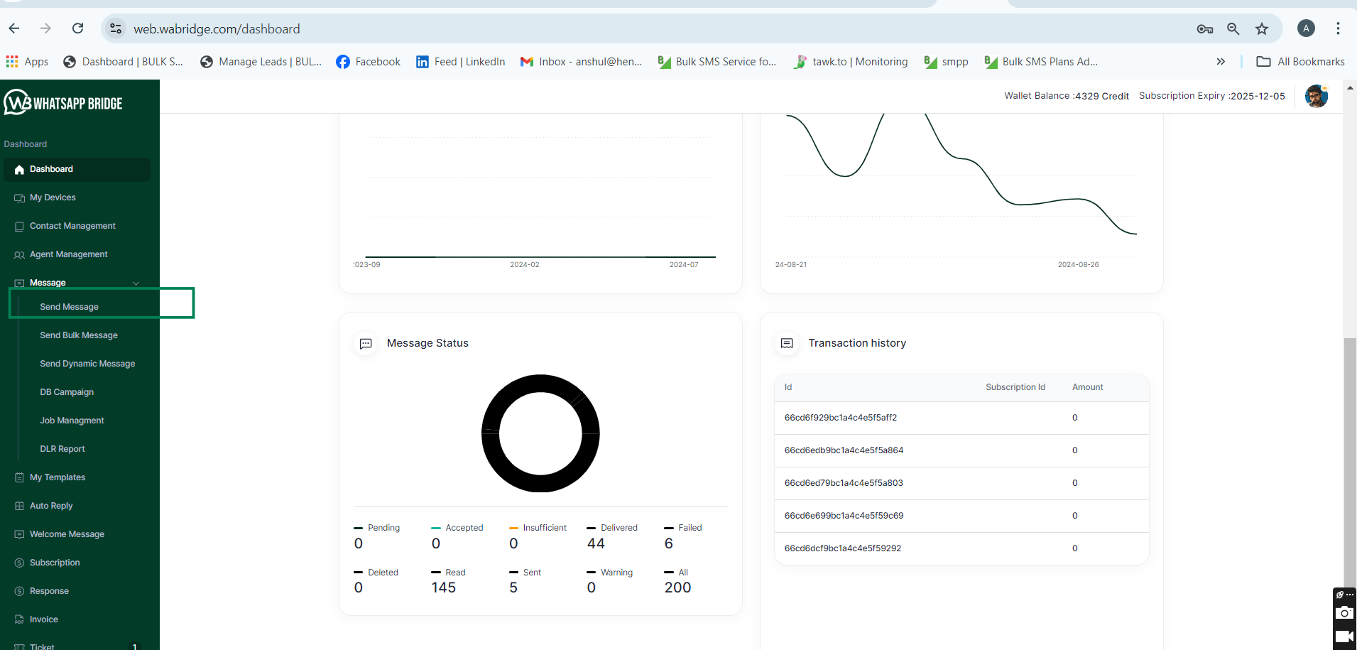Screen dimensions: 1357x650
Task: Open DB Campaign item
Action: coord(67,392)
